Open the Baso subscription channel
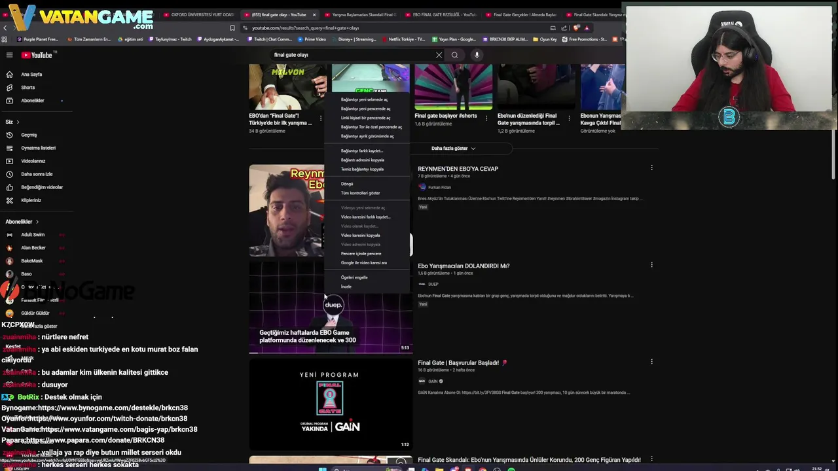Image resolution: width=838 pixels, height=471 pixels. 26,274
